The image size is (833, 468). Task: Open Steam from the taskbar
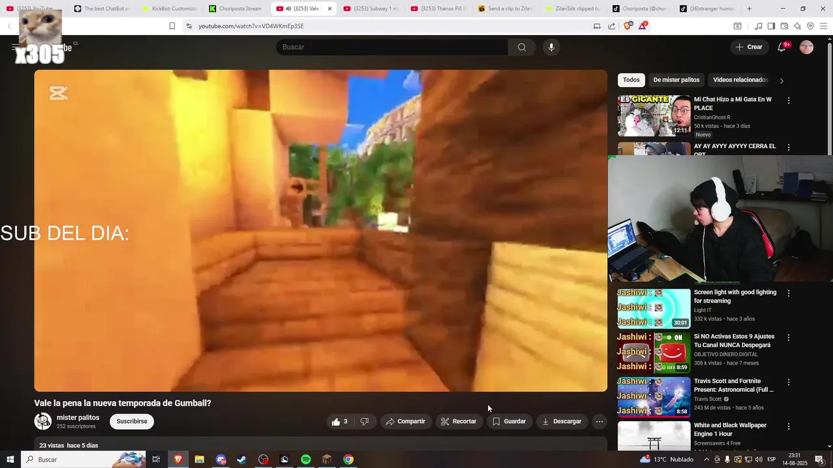point(241,460)
